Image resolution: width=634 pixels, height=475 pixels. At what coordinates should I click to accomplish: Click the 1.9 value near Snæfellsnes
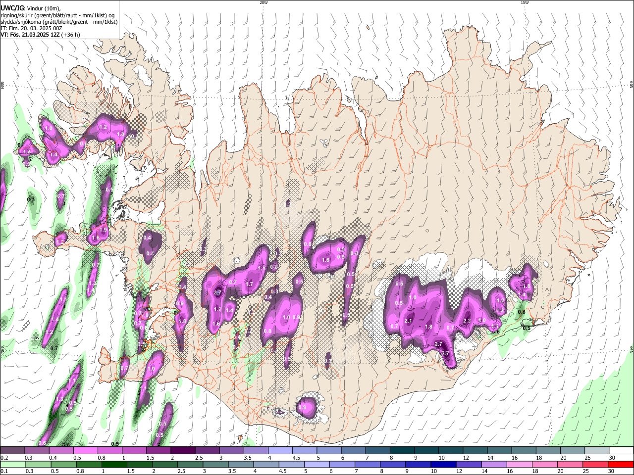tap(103, 230)
